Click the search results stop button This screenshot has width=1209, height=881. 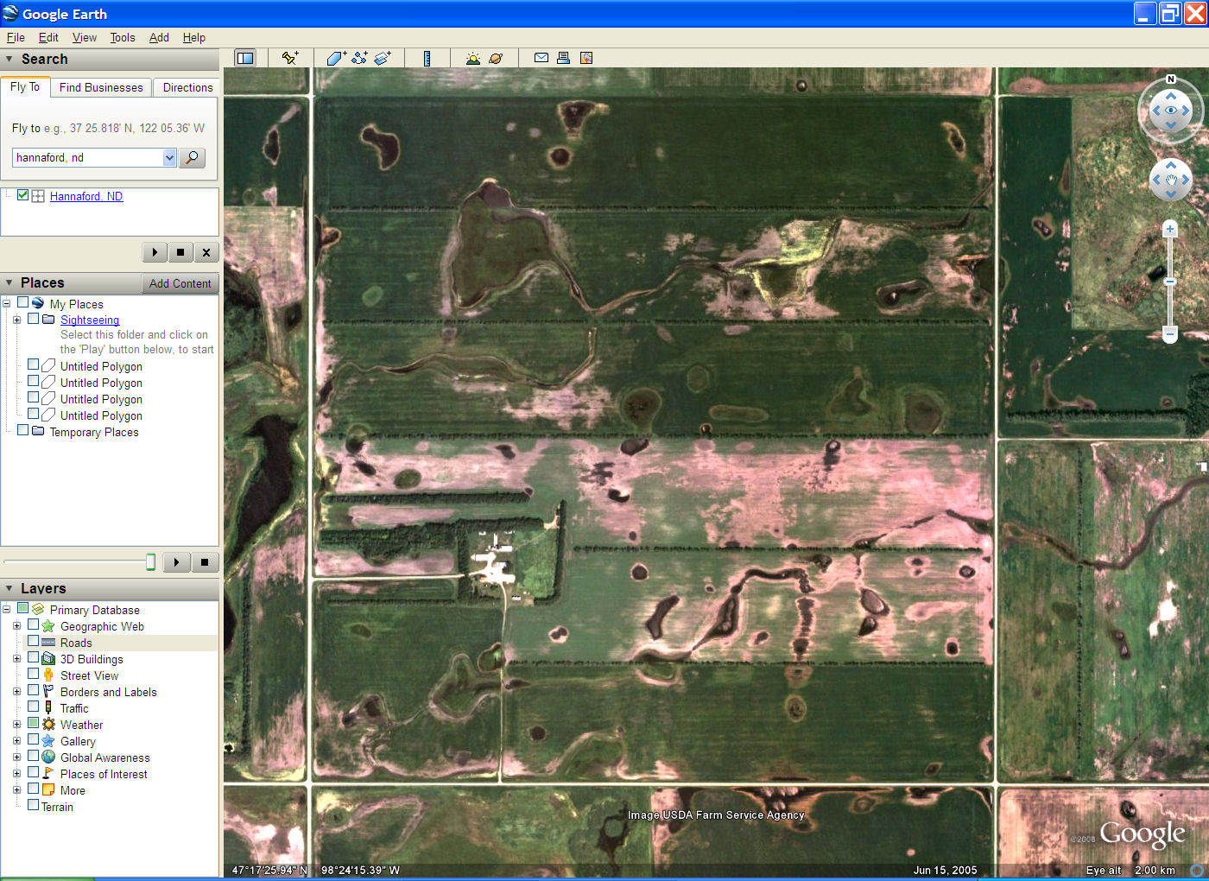pyautogui.click(x=180, y=252)
